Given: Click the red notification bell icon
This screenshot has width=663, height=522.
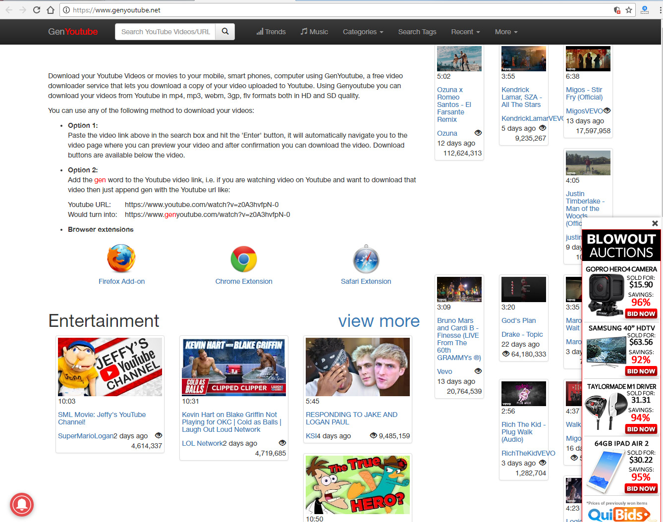Looking at the screenshot, I should (x=22, y=505).
